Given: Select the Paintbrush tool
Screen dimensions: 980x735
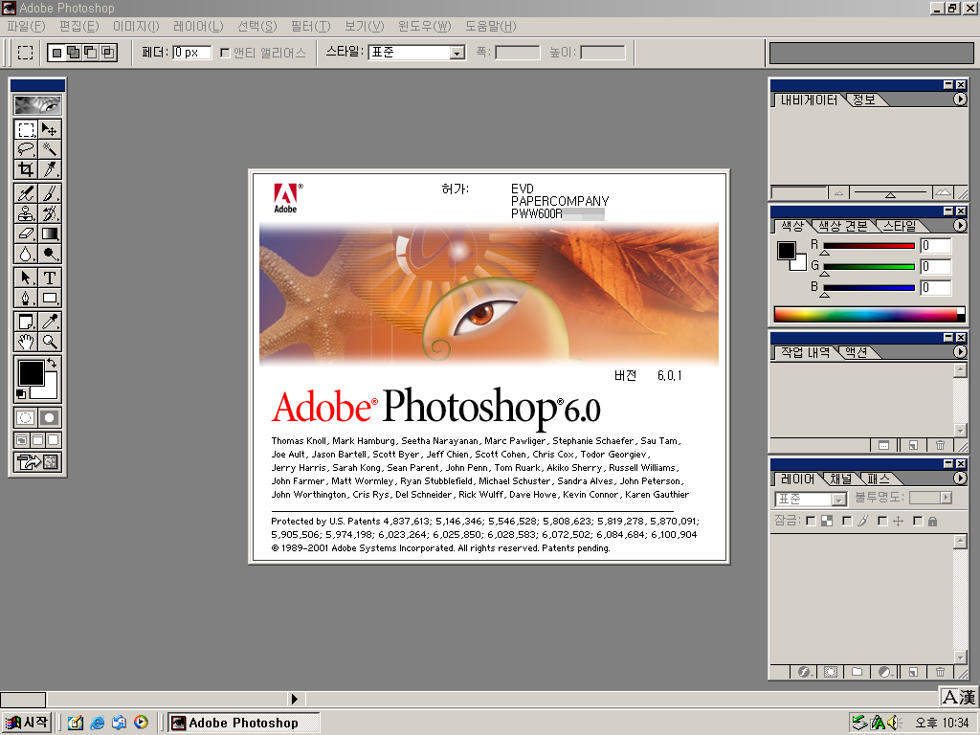Looking at the screenshot, I should [x=50, y=193].
